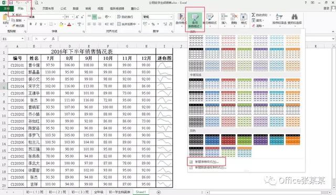Viewport: 336px width, 195px height.
Task: Decrease the cell indent
Action: tap(107, 24)
